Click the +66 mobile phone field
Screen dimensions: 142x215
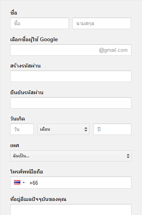(71, 183)
